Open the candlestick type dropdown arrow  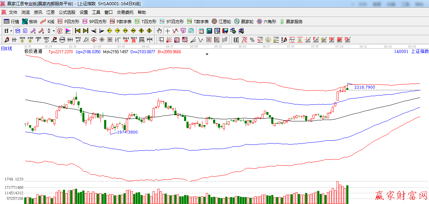pos(54,31)
